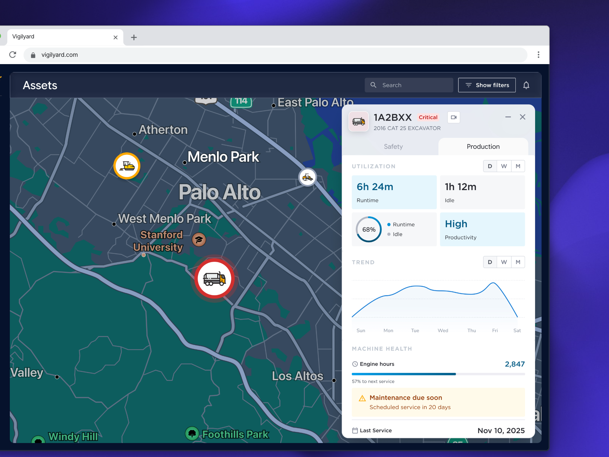Click the Stanford University graduation cap marker
Screen dimensions: 609x457
click(199, 240)
